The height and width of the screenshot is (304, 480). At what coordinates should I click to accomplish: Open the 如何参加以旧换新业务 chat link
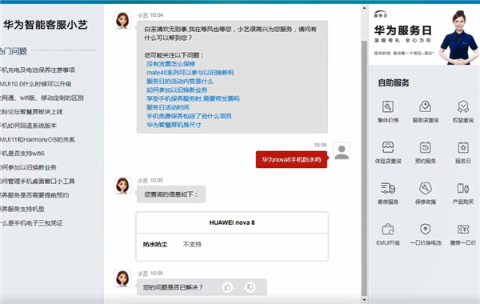click(x=177, y=90)
